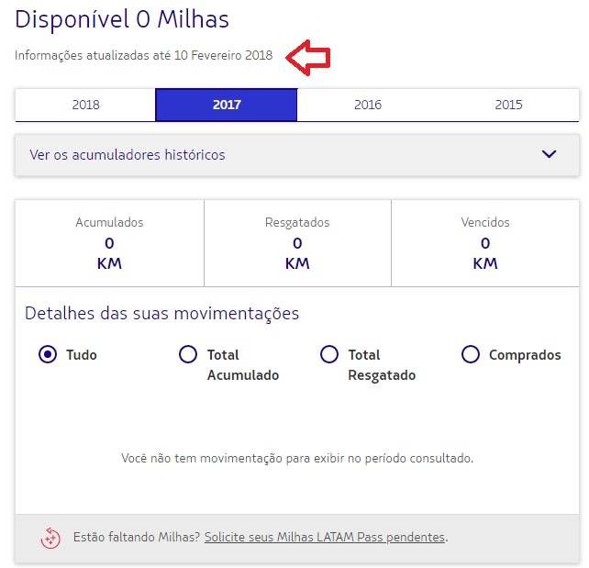Select the active 2017 tab
Image resolution: width=589 pixels, height=568 pixels.
click(x=227, y=105)
